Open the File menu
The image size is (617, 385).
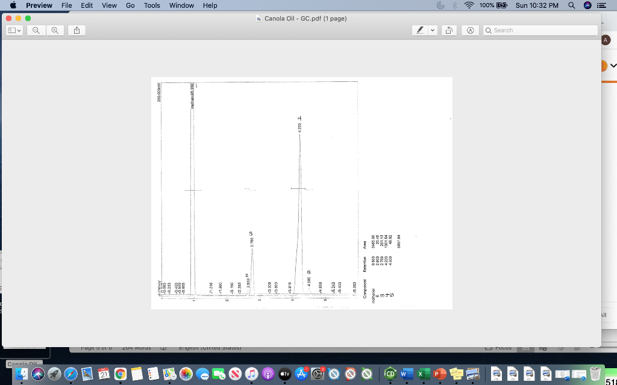click(x=66, y=5)
